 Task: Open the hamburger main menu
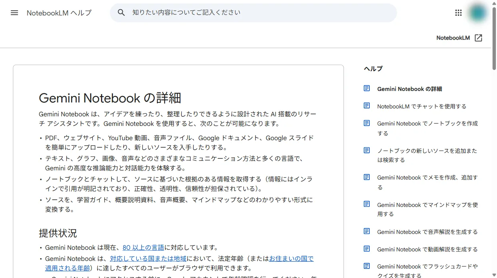[14, 13]
